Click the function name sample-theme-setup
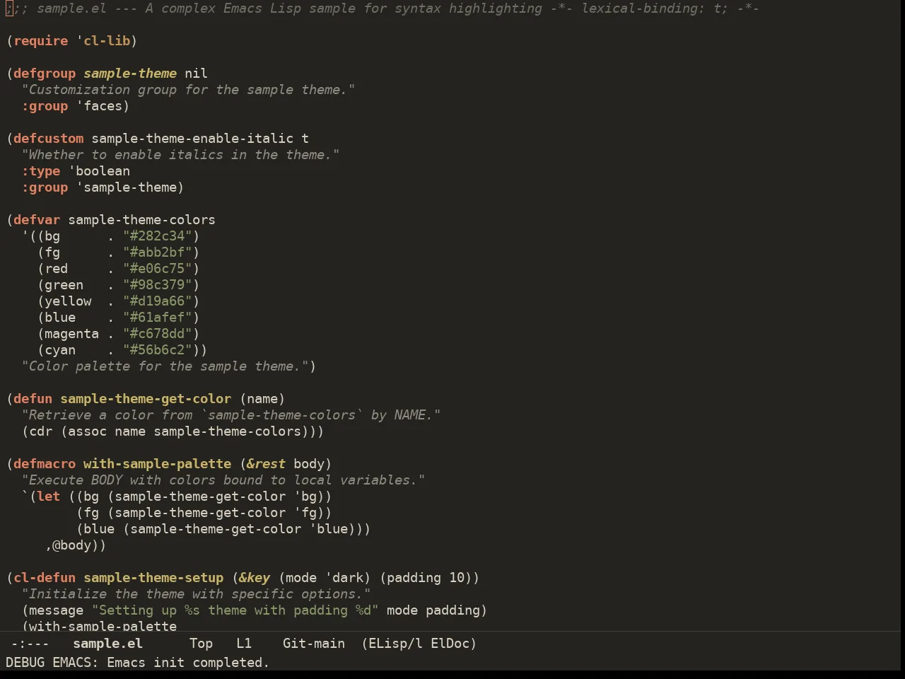 coord(153,578)
